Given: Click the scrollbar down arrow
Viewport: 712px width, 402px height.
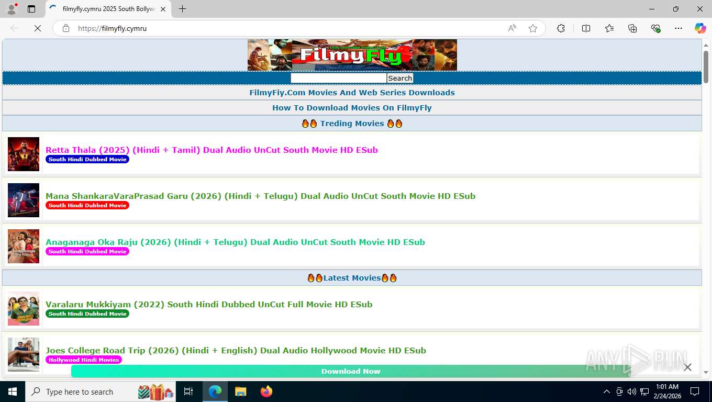Looking at the screenshot, I should 706,372.
